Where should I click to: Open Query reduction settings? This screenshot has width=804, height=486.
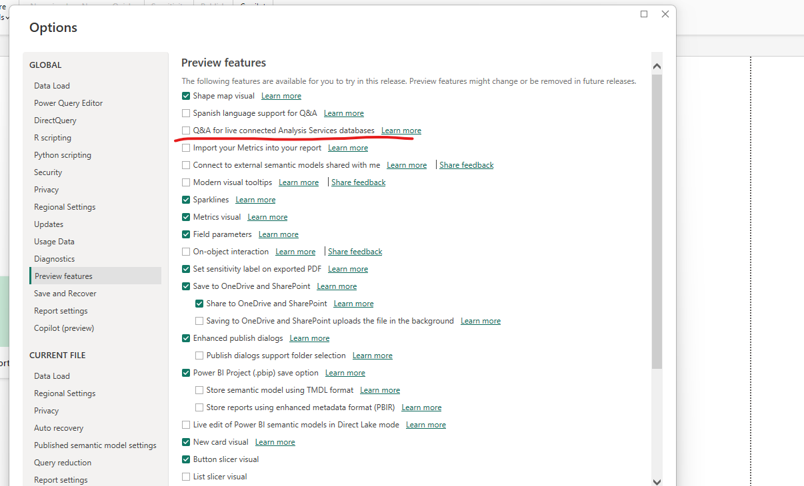95,463
